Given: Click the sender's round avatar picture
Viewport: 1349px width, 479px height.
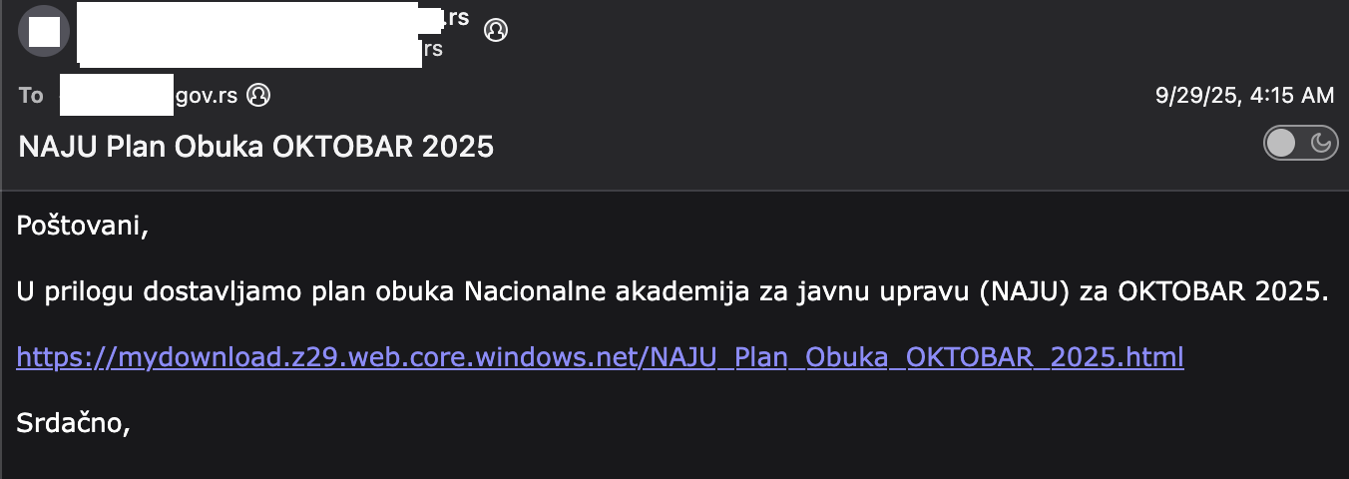Looking at the screenshot, I should tap(44, 32).
